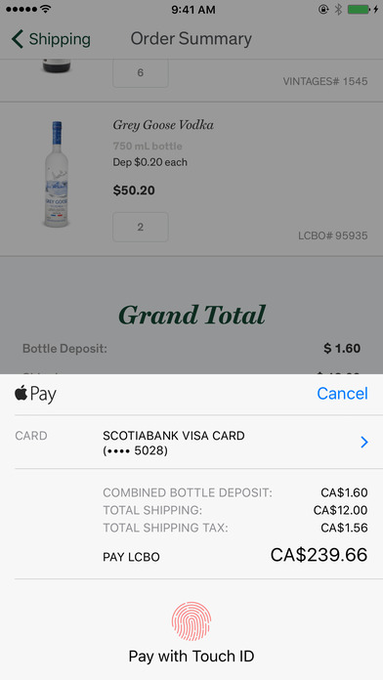
Task: Tap the CA$239.66 total amount
Action: 319,555
